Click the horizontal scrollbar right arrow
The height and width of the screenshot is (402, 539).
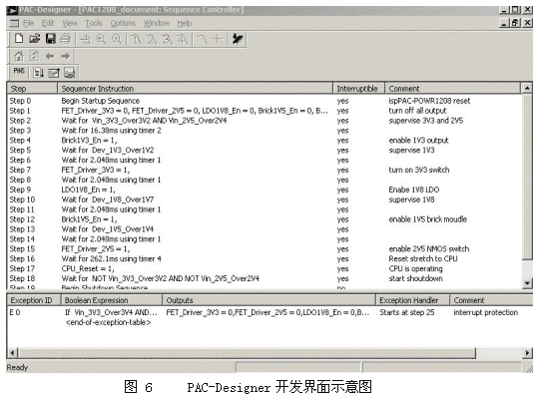point(527,353)
